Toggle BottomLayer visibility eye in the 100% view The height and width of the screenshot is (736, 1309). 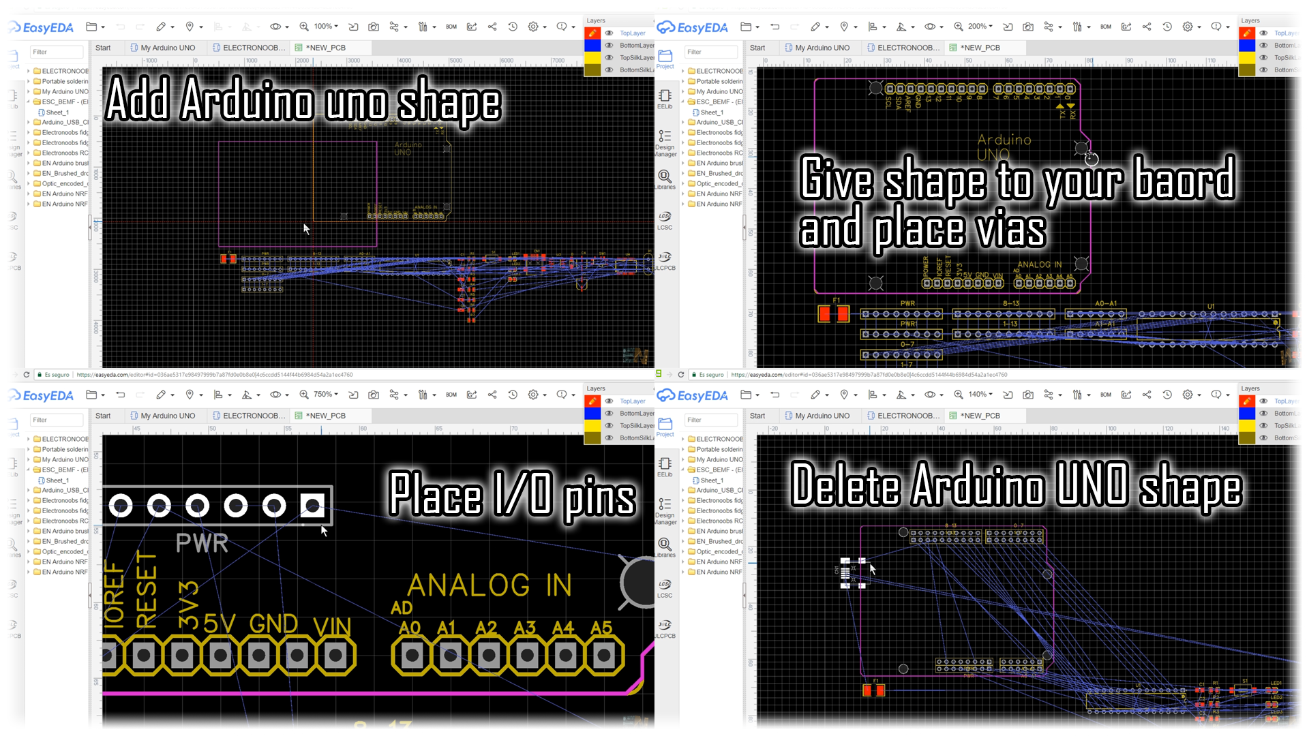(x=609, y=46)
